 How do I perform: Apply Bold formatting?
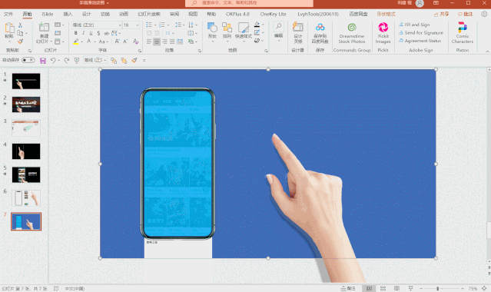76,33
